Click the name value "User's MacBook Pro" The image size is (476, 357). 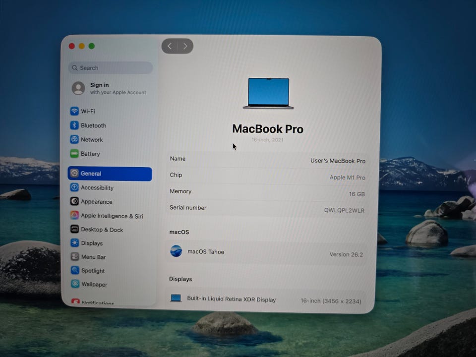[x=338, y=161]
